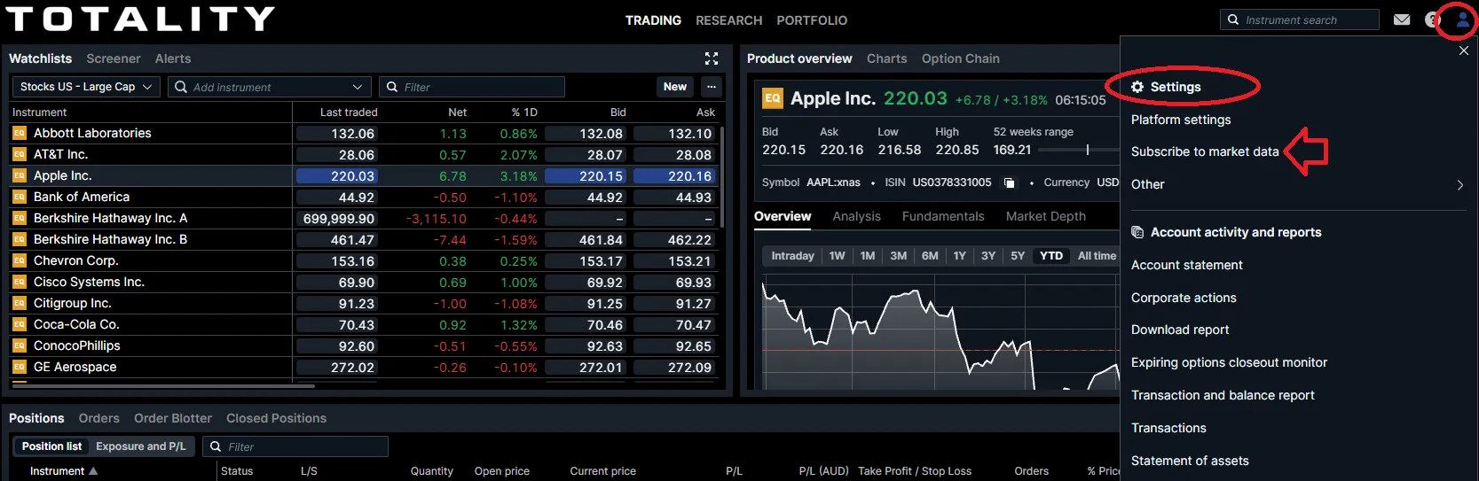Switch to Exposure and P/L view
This screenshot has height=481, width=1479.
pos(141,446)
